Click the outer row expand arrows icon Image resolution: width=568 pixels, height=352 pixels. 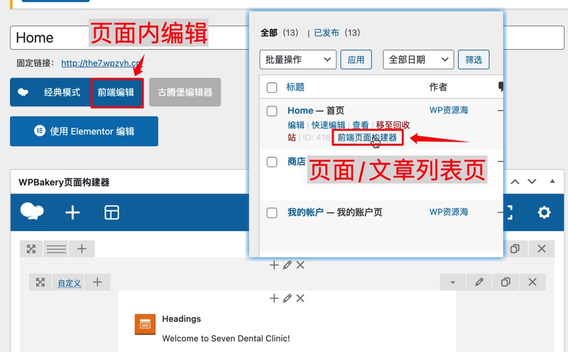pos(31,249)
